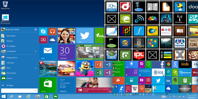
Task: Open Internet Explorer from the left taskbar
Action: (28, 97)
